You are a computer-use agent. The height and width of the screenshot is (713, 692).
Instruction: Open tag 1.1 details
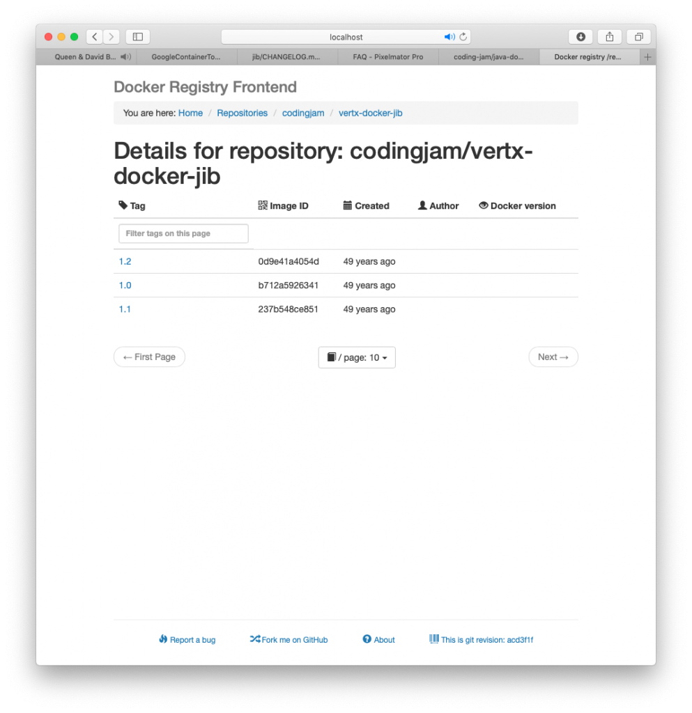pyautogui.click(x=125, y=309)
